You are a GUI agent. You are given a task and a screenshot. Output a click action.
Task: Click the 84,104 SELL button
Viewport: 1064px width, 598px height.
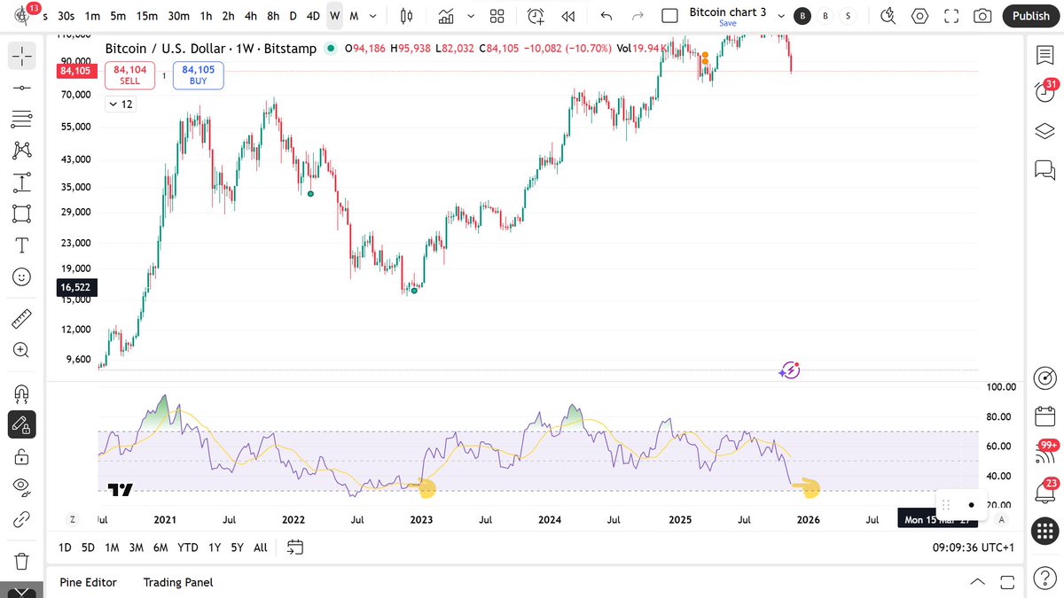coord(129,75)
